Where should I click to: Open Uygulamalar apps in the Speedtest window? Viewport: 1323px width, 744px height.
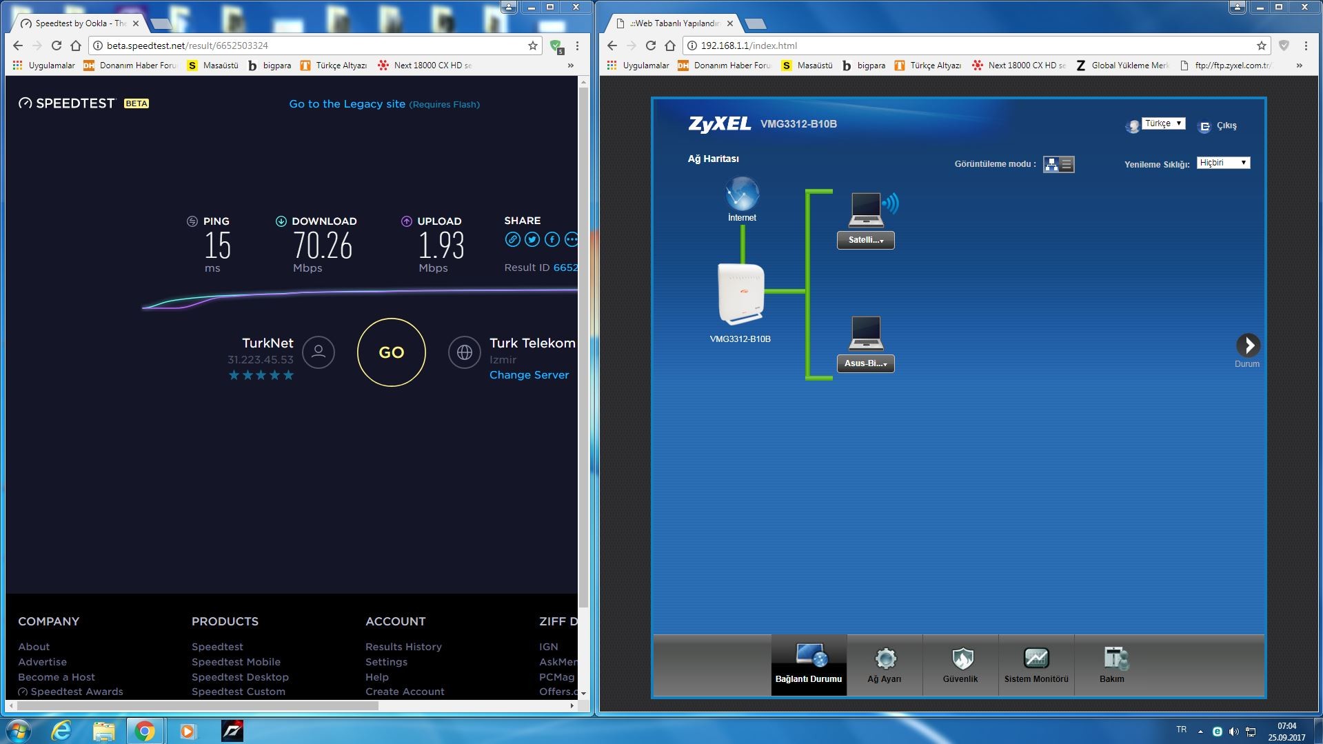pyautogui.click(x=44, y=66)
